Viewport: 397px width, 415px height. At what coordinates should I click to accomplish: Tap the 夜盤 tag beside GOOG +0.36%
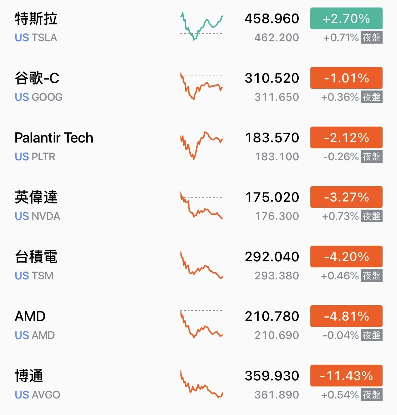(372, 97)
